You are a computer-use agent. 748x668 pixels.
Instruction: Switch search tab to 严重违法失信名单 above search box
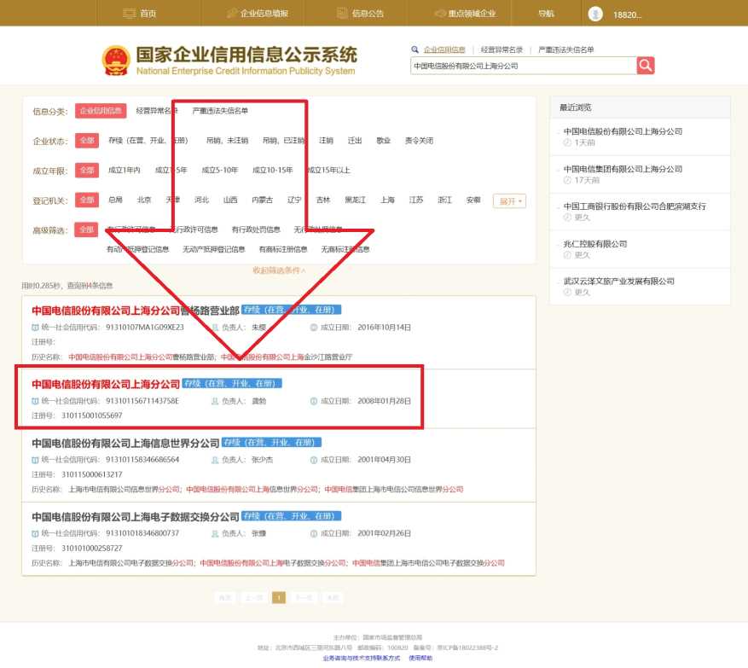[565, 49]
